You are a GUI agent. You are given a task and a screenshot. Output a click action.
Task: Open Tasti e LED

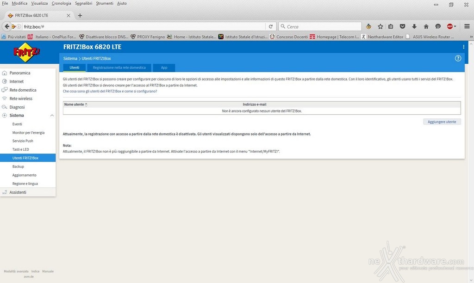coord(20,149)
